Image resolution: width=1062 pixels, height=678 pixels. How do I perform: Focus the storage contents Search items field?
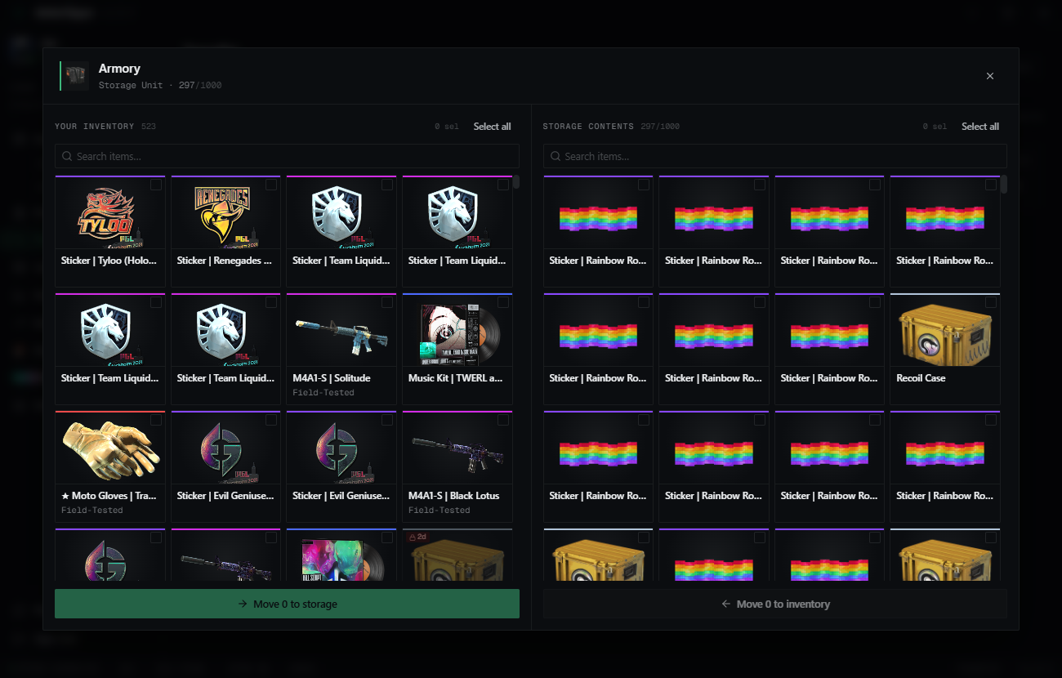coord(775,156)
